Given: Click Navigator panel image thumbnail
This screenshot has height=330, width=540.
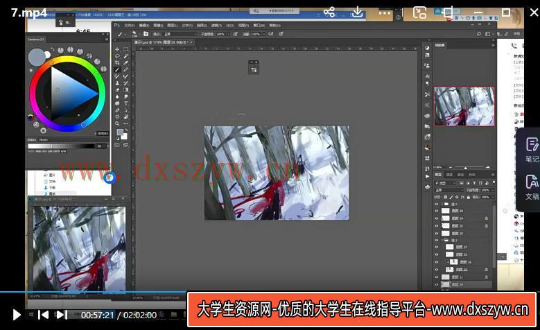Looking at the screenshot, I should pyautogui.click(x=464, y=106).
